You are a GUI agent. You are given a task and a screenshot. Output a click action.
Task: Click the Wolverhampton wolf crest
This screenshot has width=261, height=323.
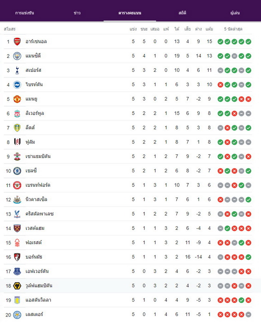click(17, 286)
